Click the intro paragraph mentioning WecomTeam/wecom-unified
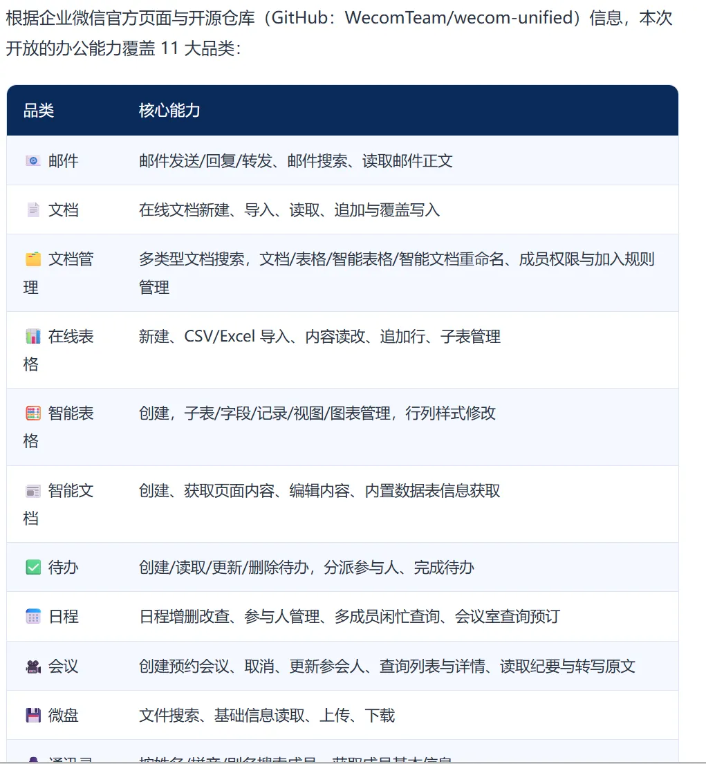 pos(339,33)
